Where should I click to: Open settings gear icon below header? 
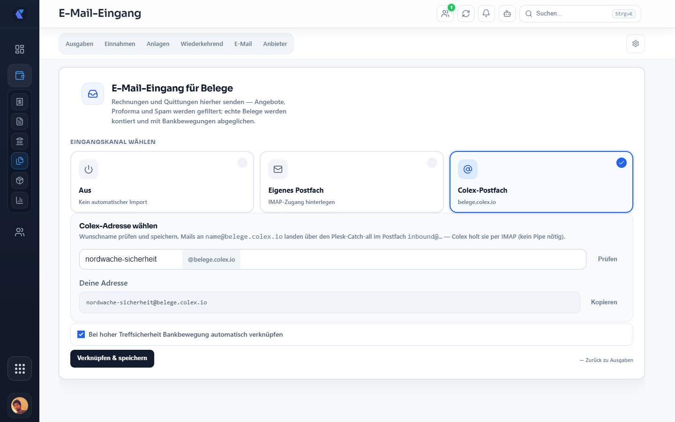pos(636,44)
